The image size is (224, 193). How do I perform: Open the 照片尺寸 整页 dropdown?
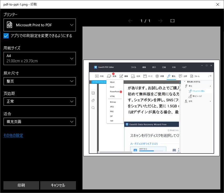40,81
